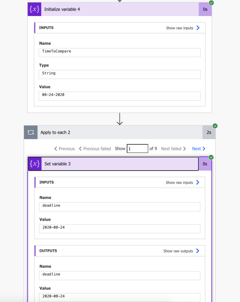Viewport: 240px width, 302px height.
Task: Open raw inputs chevron in Set variable 3
Action: [x=198, y=182]
